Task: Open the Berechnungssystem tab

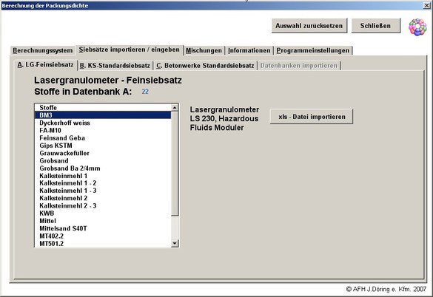Action: (42, 50)
